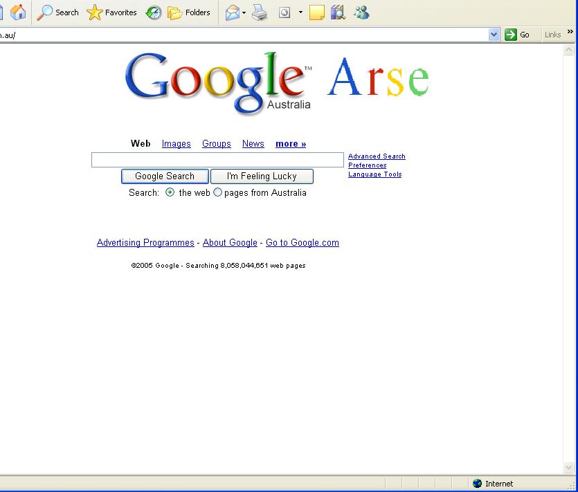Click the vertical scrollbar down arrow
Image resolution: width=578 pixels, height=492 pixels.
click(x=570, y=468)
